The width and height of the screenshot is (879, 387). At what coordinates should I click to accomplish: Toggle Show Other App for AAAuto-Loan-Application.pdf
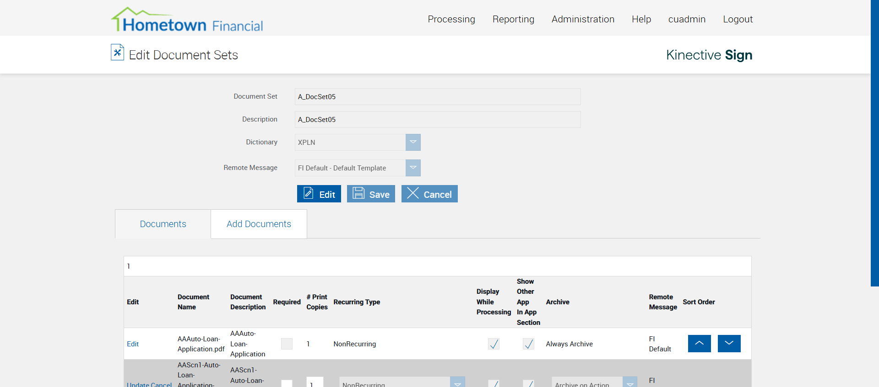tap(528, 344)
